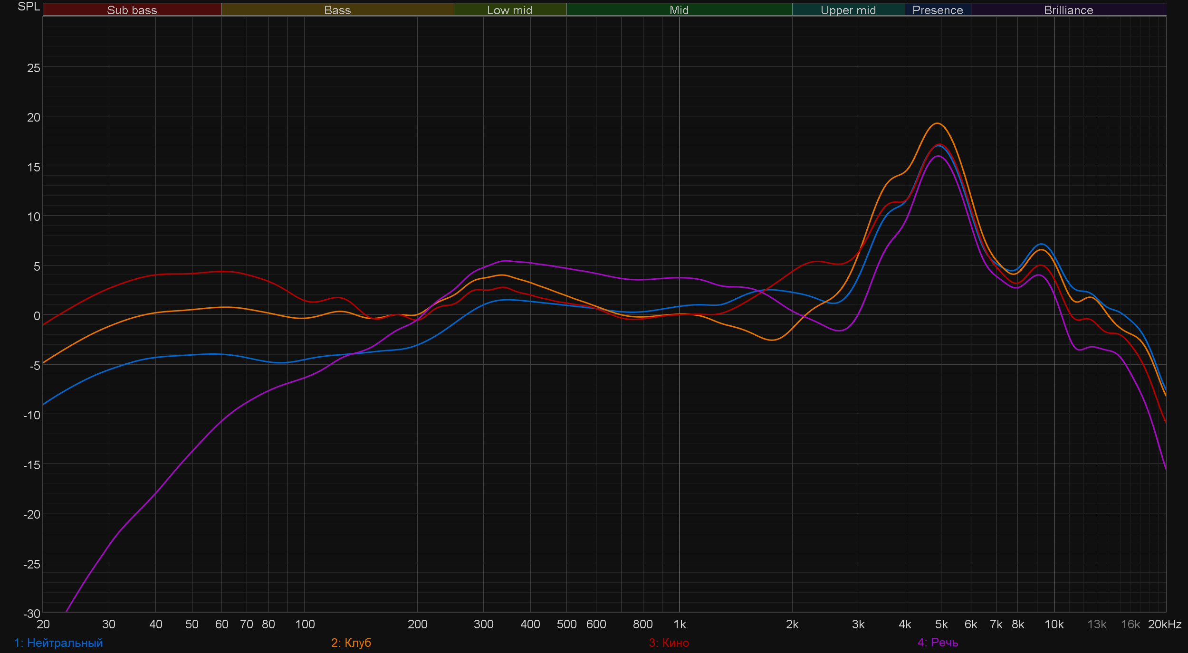
Task: Click the Brilliance band header
Action: 1068,10
